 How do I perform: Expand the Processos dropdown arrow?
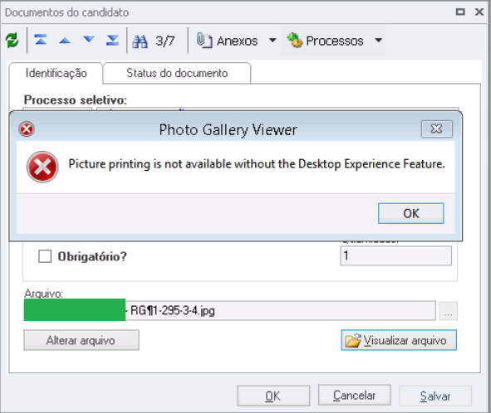click(379, 40)
